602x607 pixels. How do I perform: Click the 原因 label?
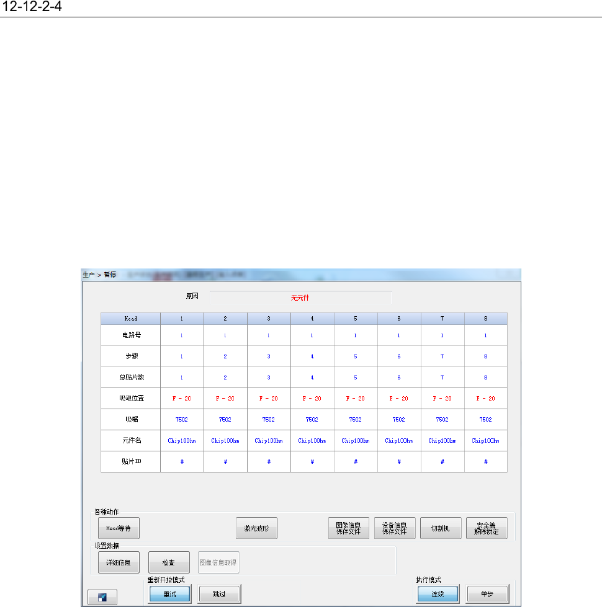[x=192, y=296]
